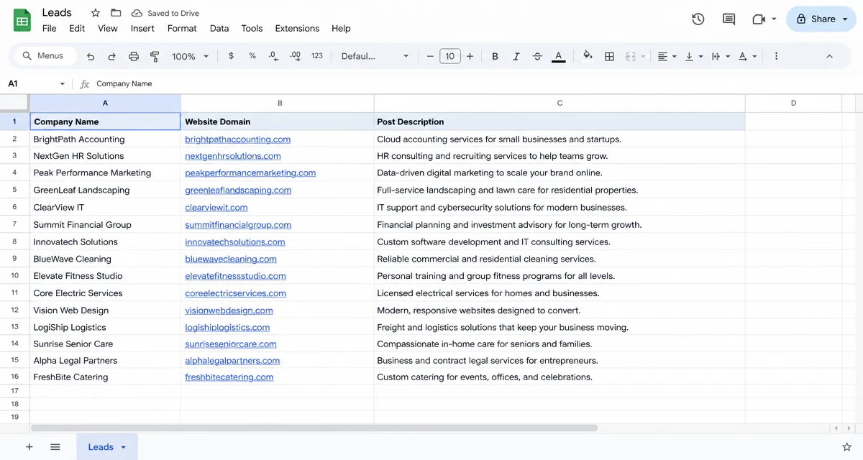Open the Name box dropdown arrow
The image size is (863, 460).
62,84
